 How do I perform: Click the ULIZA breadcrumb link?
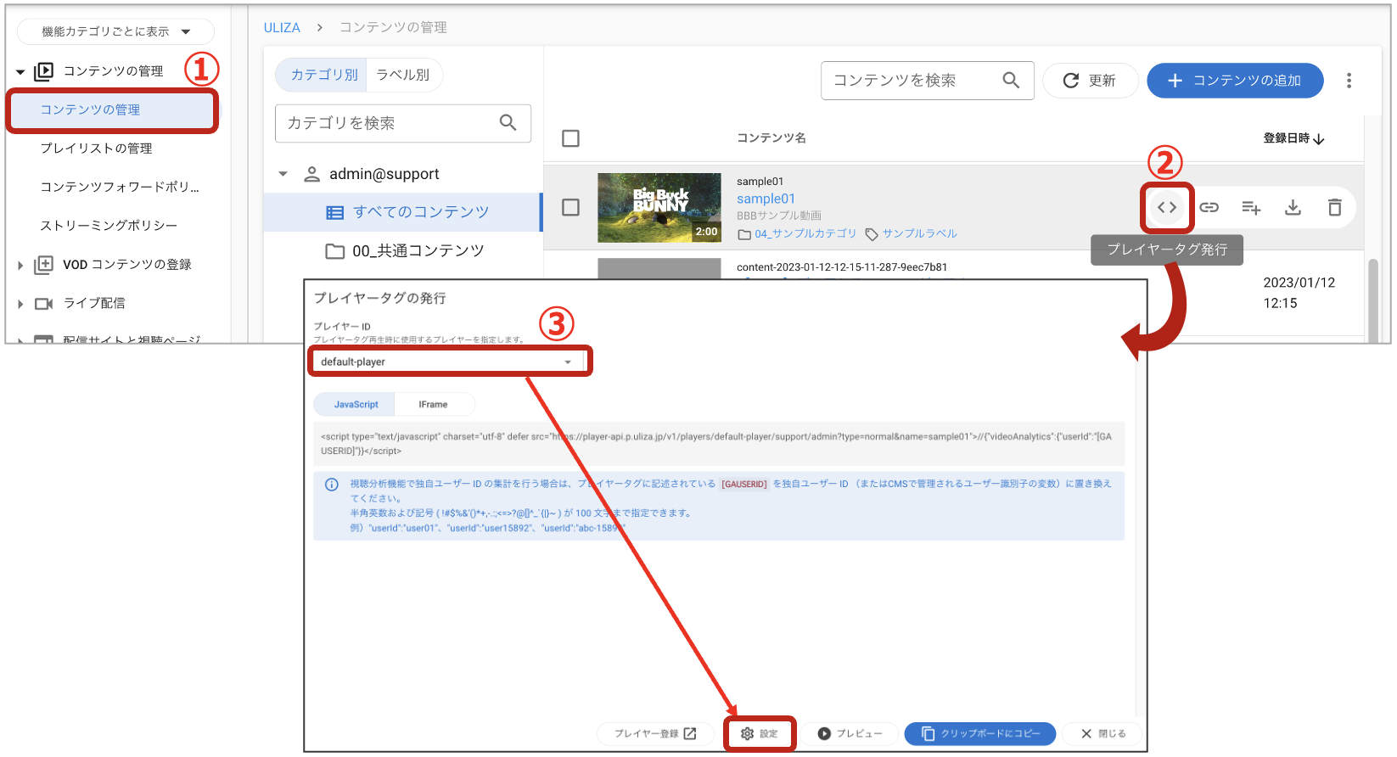pyautogui.click(x=282, y=28)
